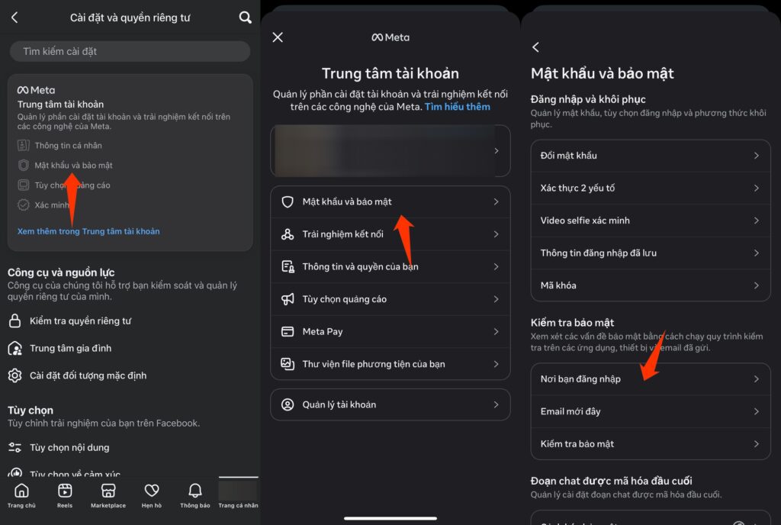Screen dimensions: 781x525
Task: Click the Hẹn hò heart icon
Action: coord(152,491)
